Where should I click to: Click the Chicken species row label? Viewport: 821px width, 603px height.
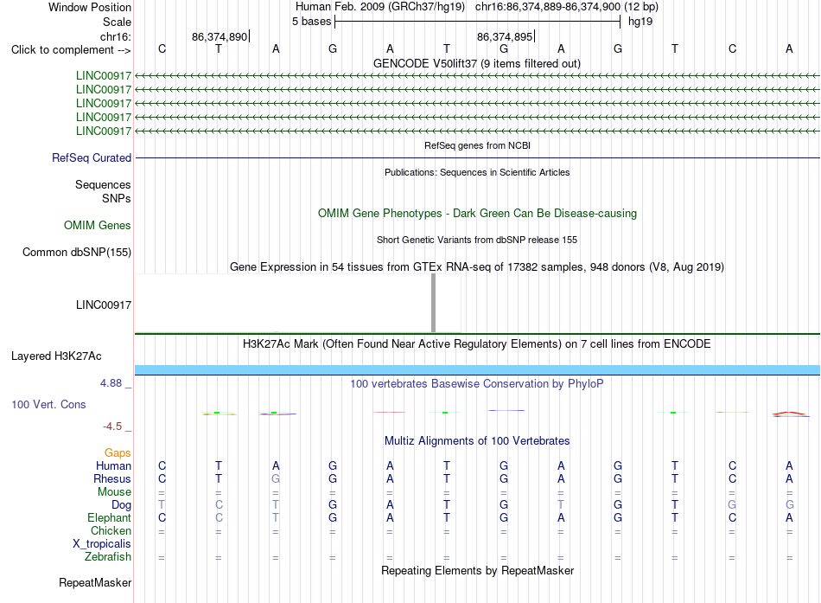(111, 530)
